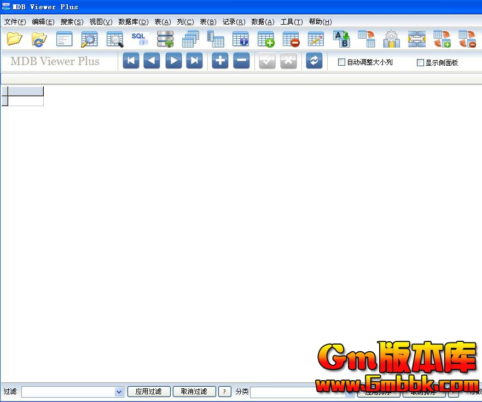
Task: Open the 过滤 filter dropdown list
Action: click(x=119, y=392)
